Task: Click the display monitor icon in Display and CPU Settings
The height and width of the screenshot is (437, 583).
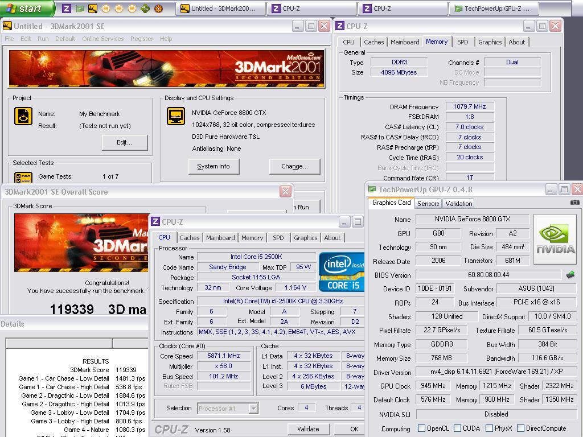Action: 176,116
